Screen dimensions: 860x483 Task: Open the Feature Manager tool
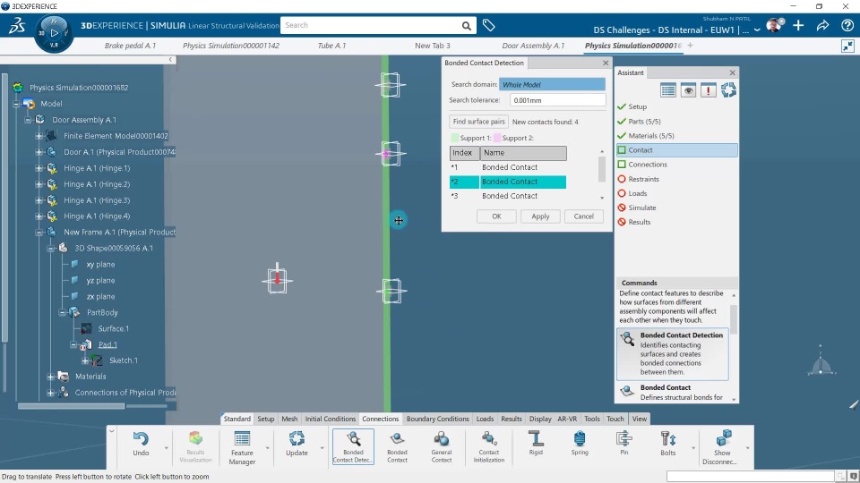[242, 439]
